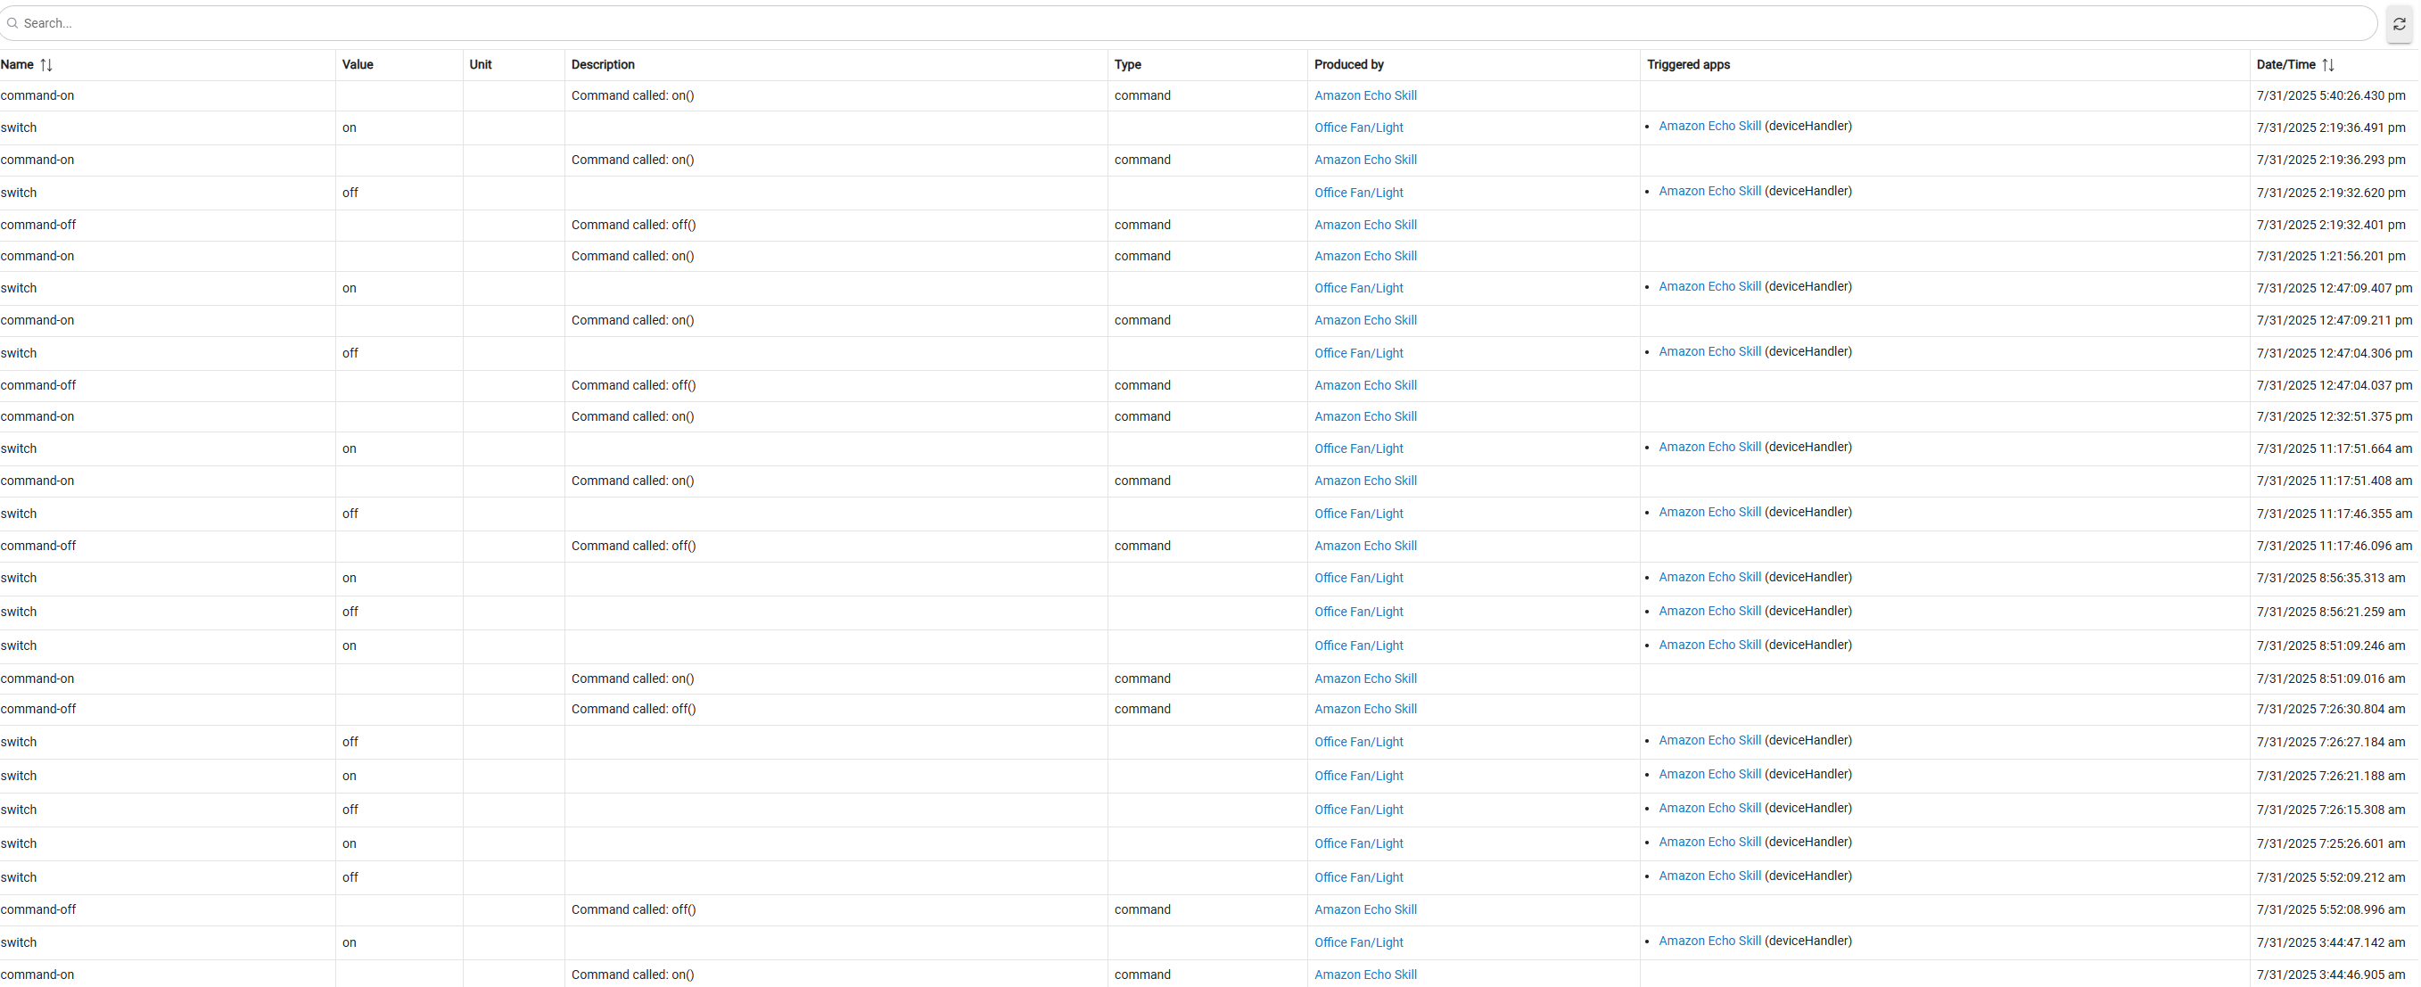The height and width of the screenshot is (987, 2421).
Task: Open triggered Amazon Echo Skill at 11:17:51.664 am
Action: point(1709,448)
